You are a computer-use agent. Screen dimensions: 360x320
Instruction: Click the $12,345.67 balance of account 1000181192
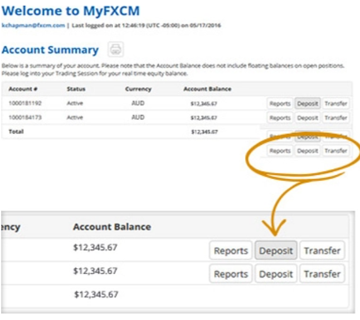pyautogui.click(x=203, y=104)
